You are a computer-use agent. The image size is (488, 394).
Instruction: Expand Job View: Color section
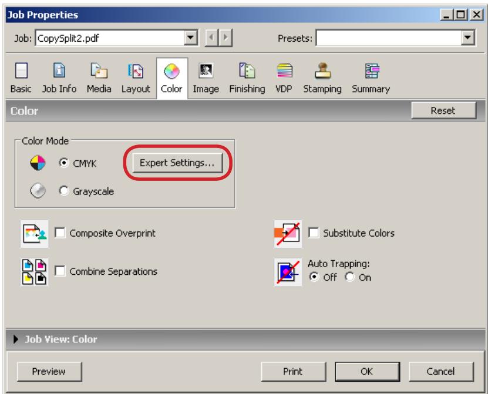[15, 339]
